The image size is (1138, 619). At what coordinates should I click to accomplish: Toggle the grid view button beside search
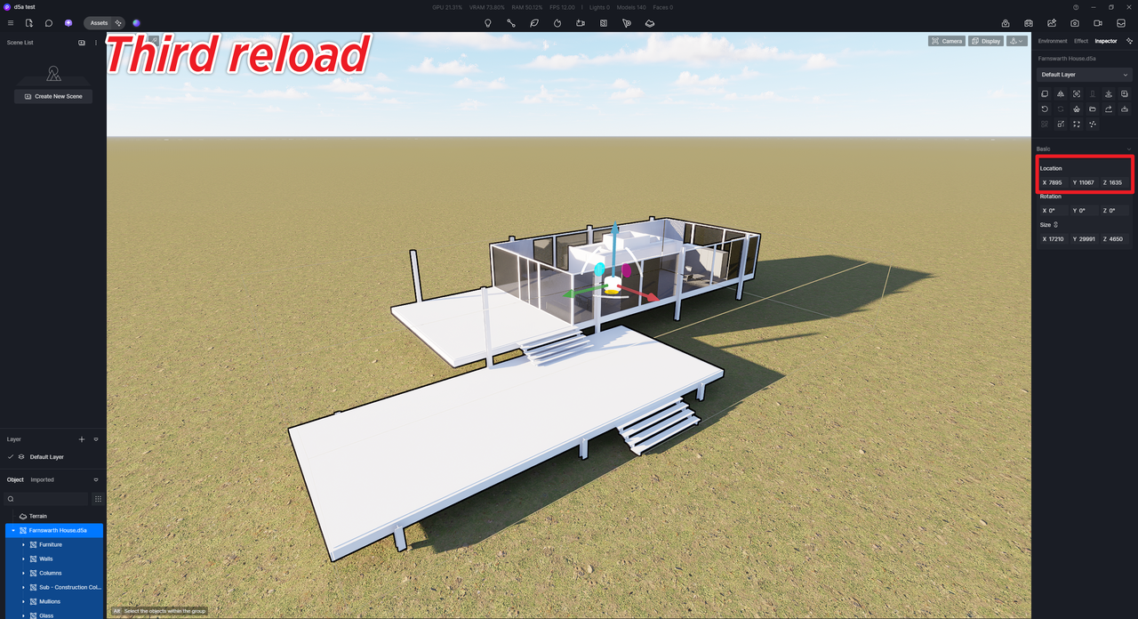point(98,499)
